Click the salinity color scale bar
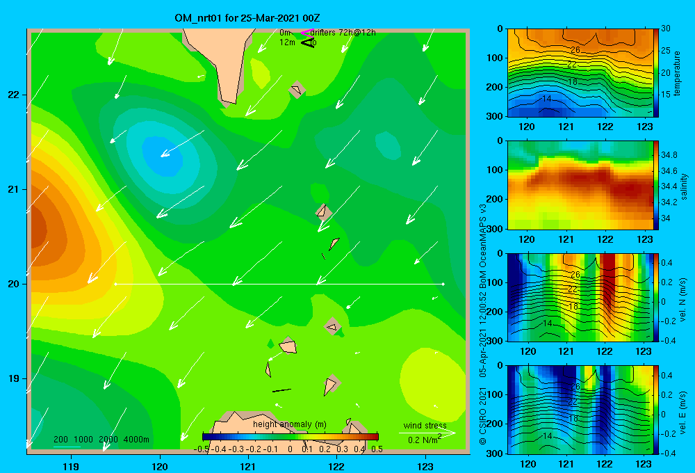695x473 pixels. point(656,185)
